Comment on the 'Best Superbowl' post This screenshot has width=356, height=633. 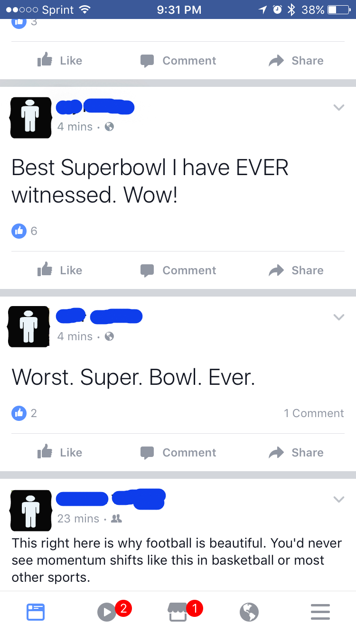pyautogui.click(x=178, y=270)
